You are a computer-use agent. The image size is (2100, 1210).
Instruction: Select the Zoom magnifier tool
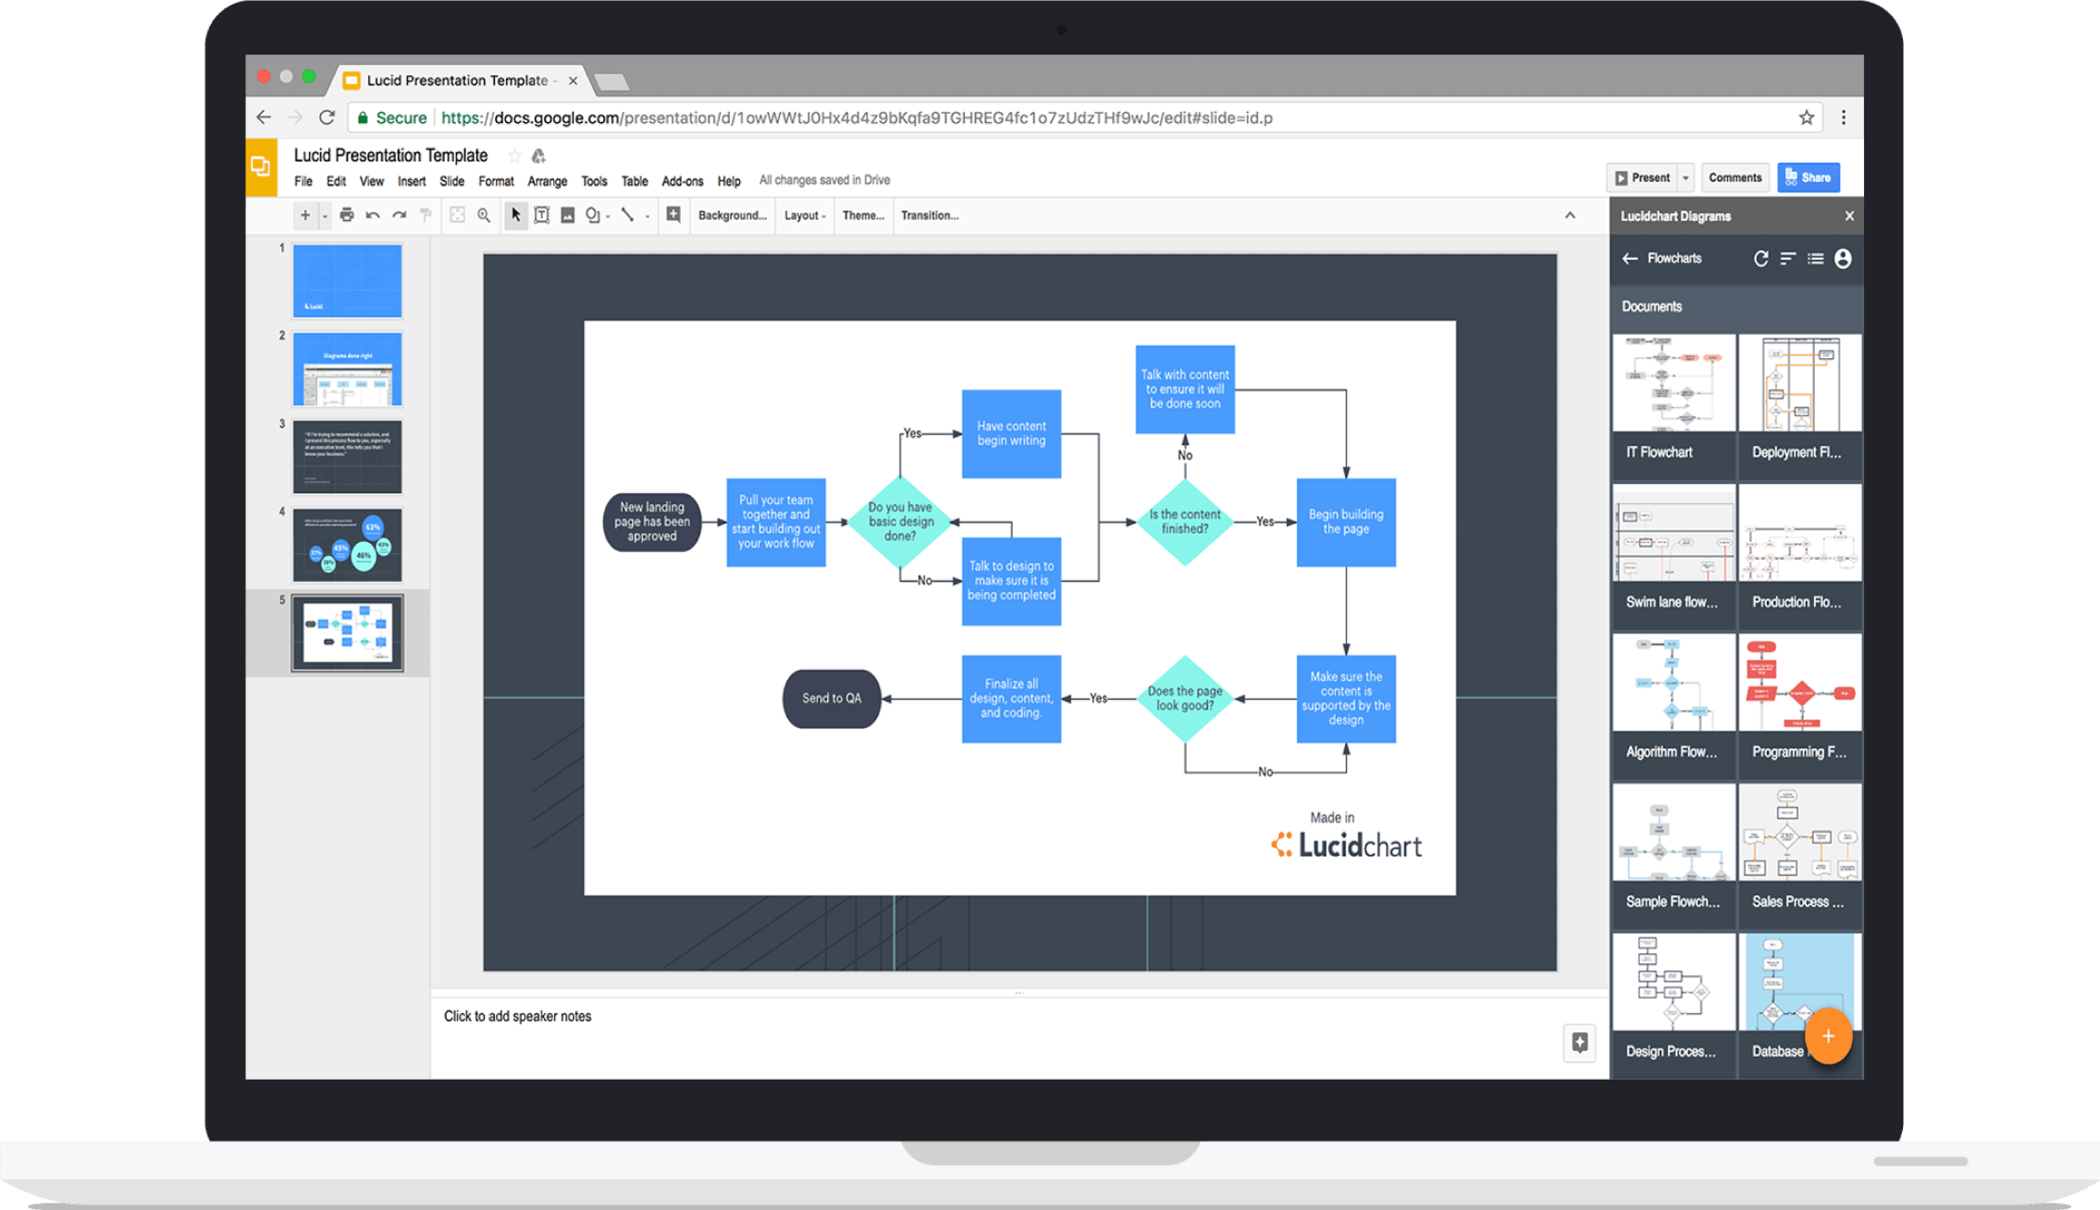pos(484,216)
